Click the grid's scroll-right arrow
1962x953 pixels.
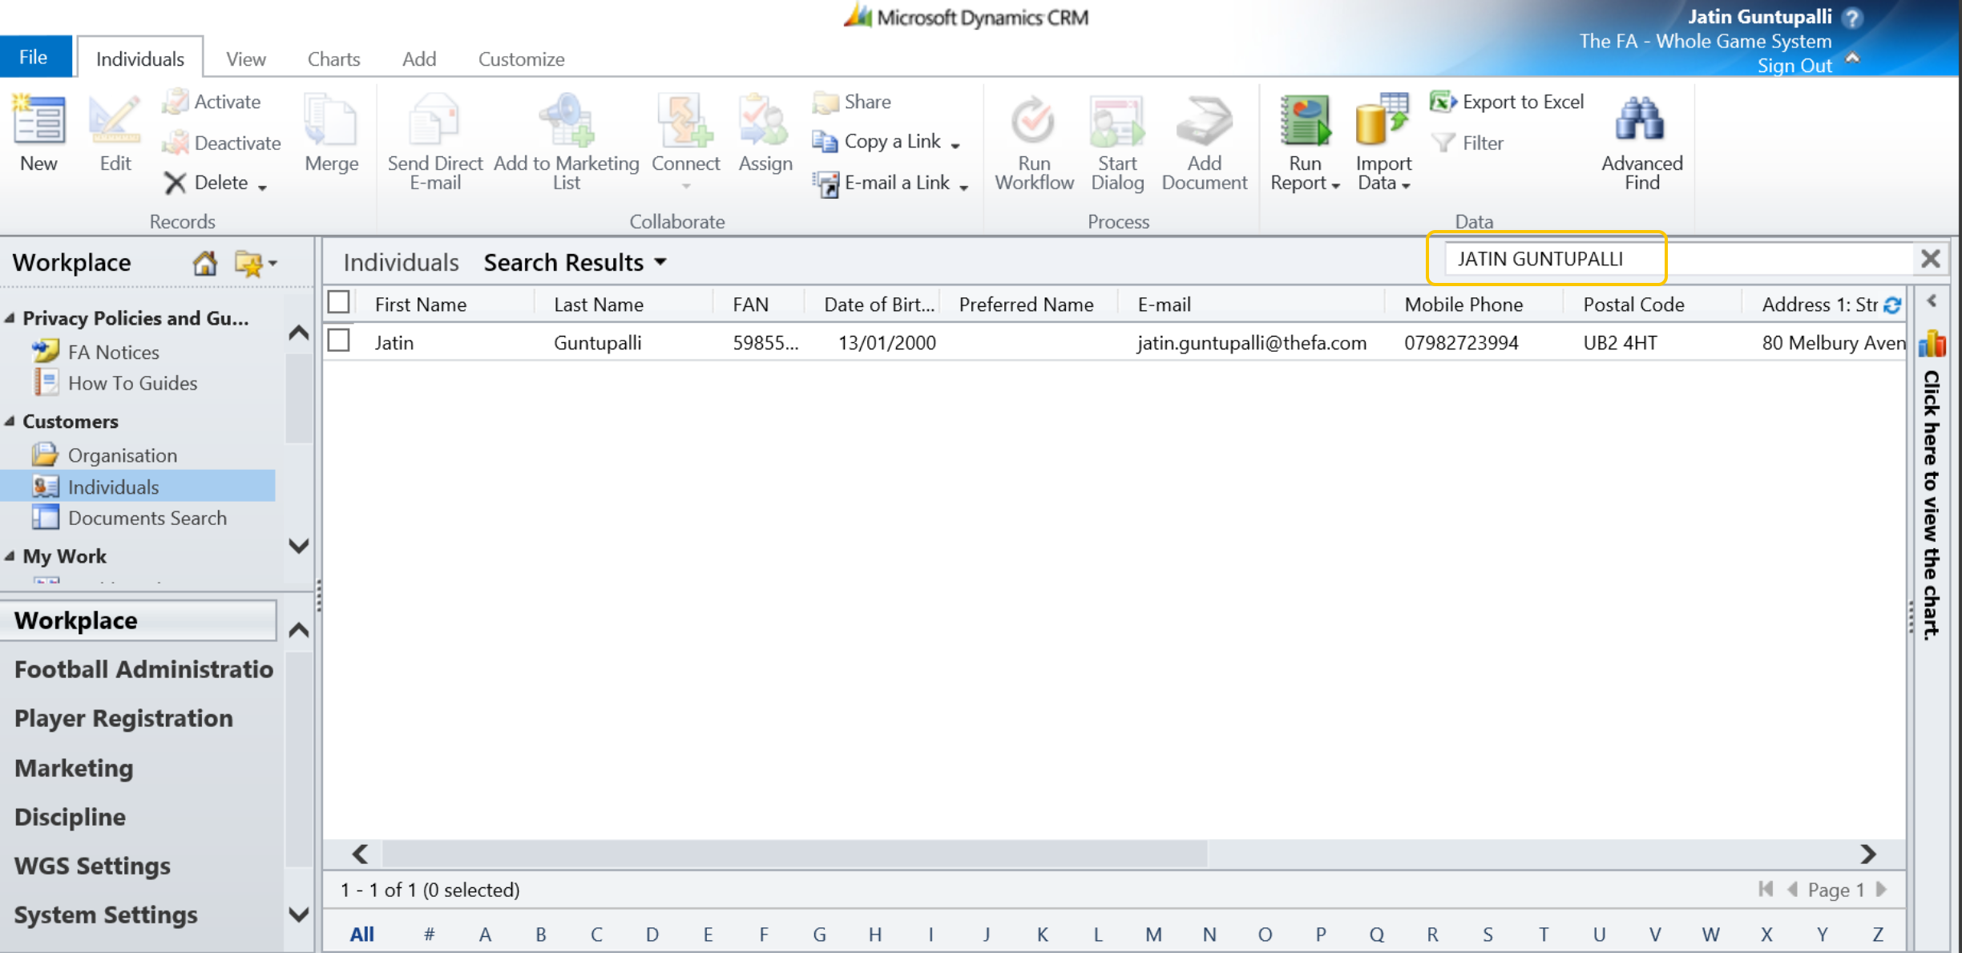1868,854
